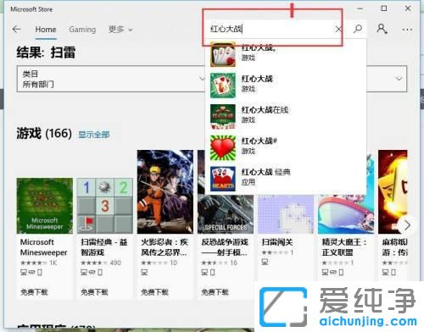Click the 扫雷经典 rating showing 490

point(101,263)
